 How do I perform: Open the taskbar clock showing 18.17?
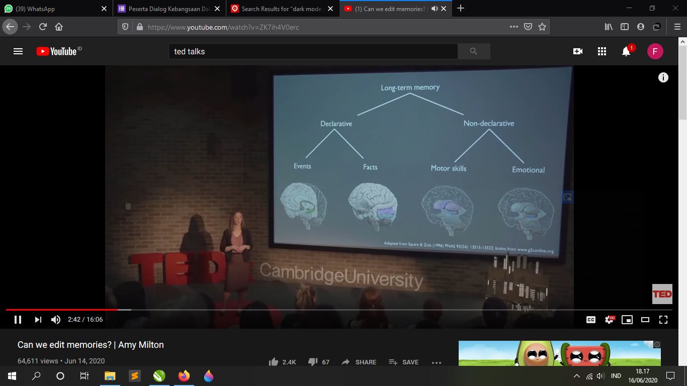(x=642, y=376)
